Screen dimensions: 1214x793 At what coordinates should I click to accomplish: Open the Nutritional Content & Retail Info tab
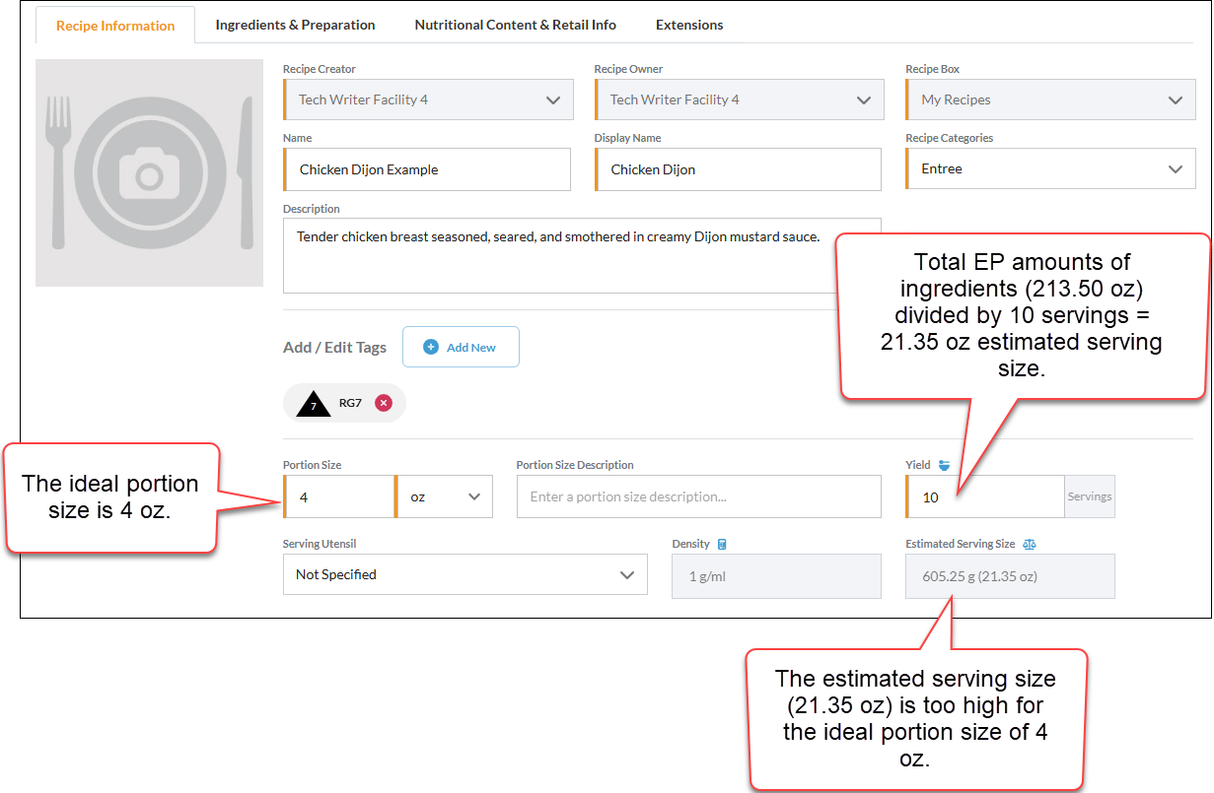[x=515, y=25]
